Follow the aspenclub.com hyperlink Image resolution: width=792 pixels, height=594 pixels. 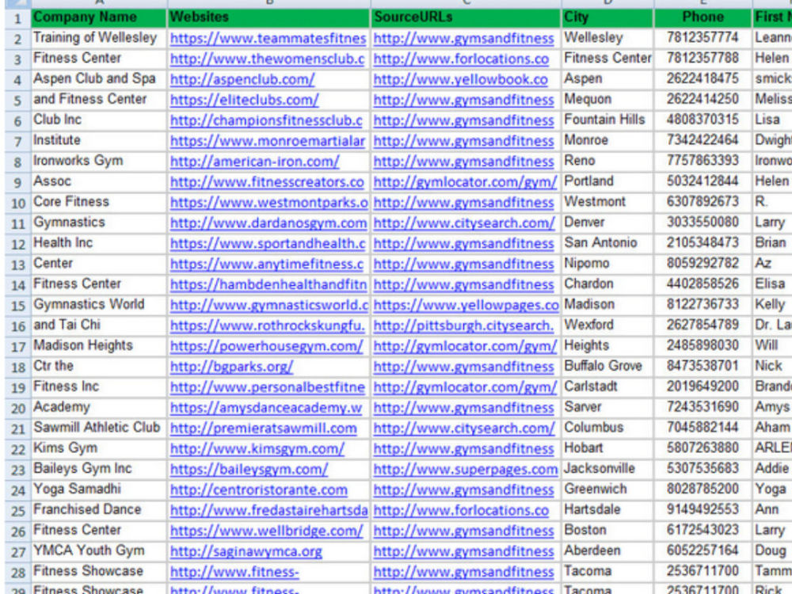pyautogui.click(x=242, y=79)
